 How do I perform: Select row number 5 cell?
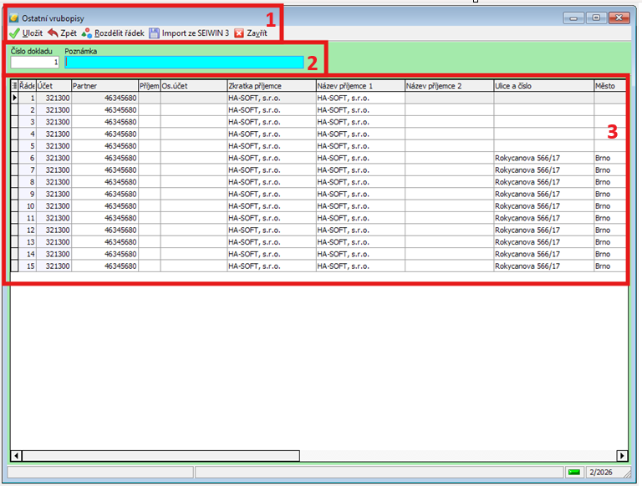coord(27,146)
